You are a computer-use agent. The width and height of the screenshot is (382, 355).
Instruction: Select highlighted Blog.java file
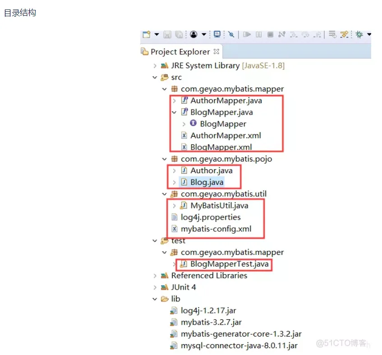207,182
